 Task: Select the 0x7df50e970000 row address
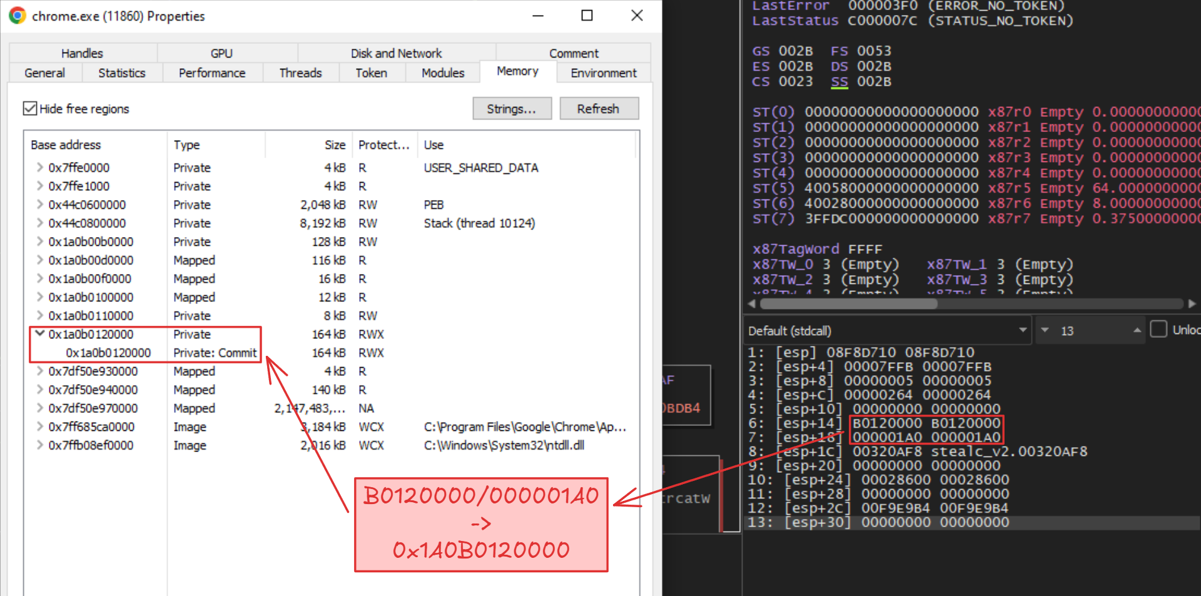click(x=93, y=408)
